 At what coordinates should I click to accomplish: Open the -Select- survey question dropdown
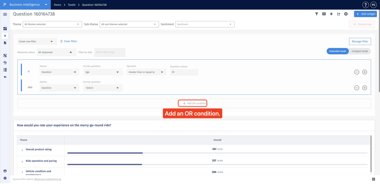point(103,88)
